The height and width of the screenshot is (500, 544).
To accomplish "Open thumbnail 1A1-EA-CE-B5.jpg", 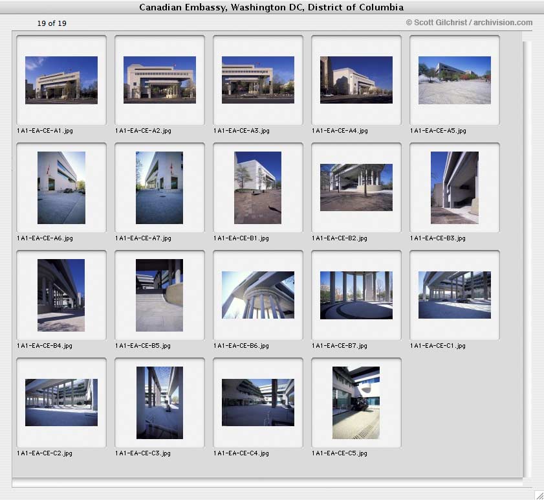I will [159, 295].
